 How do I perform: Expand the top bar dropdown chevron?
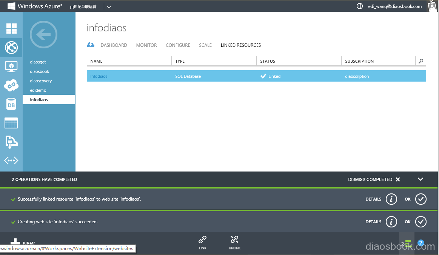pyautogui.click(x=109, y=7)
